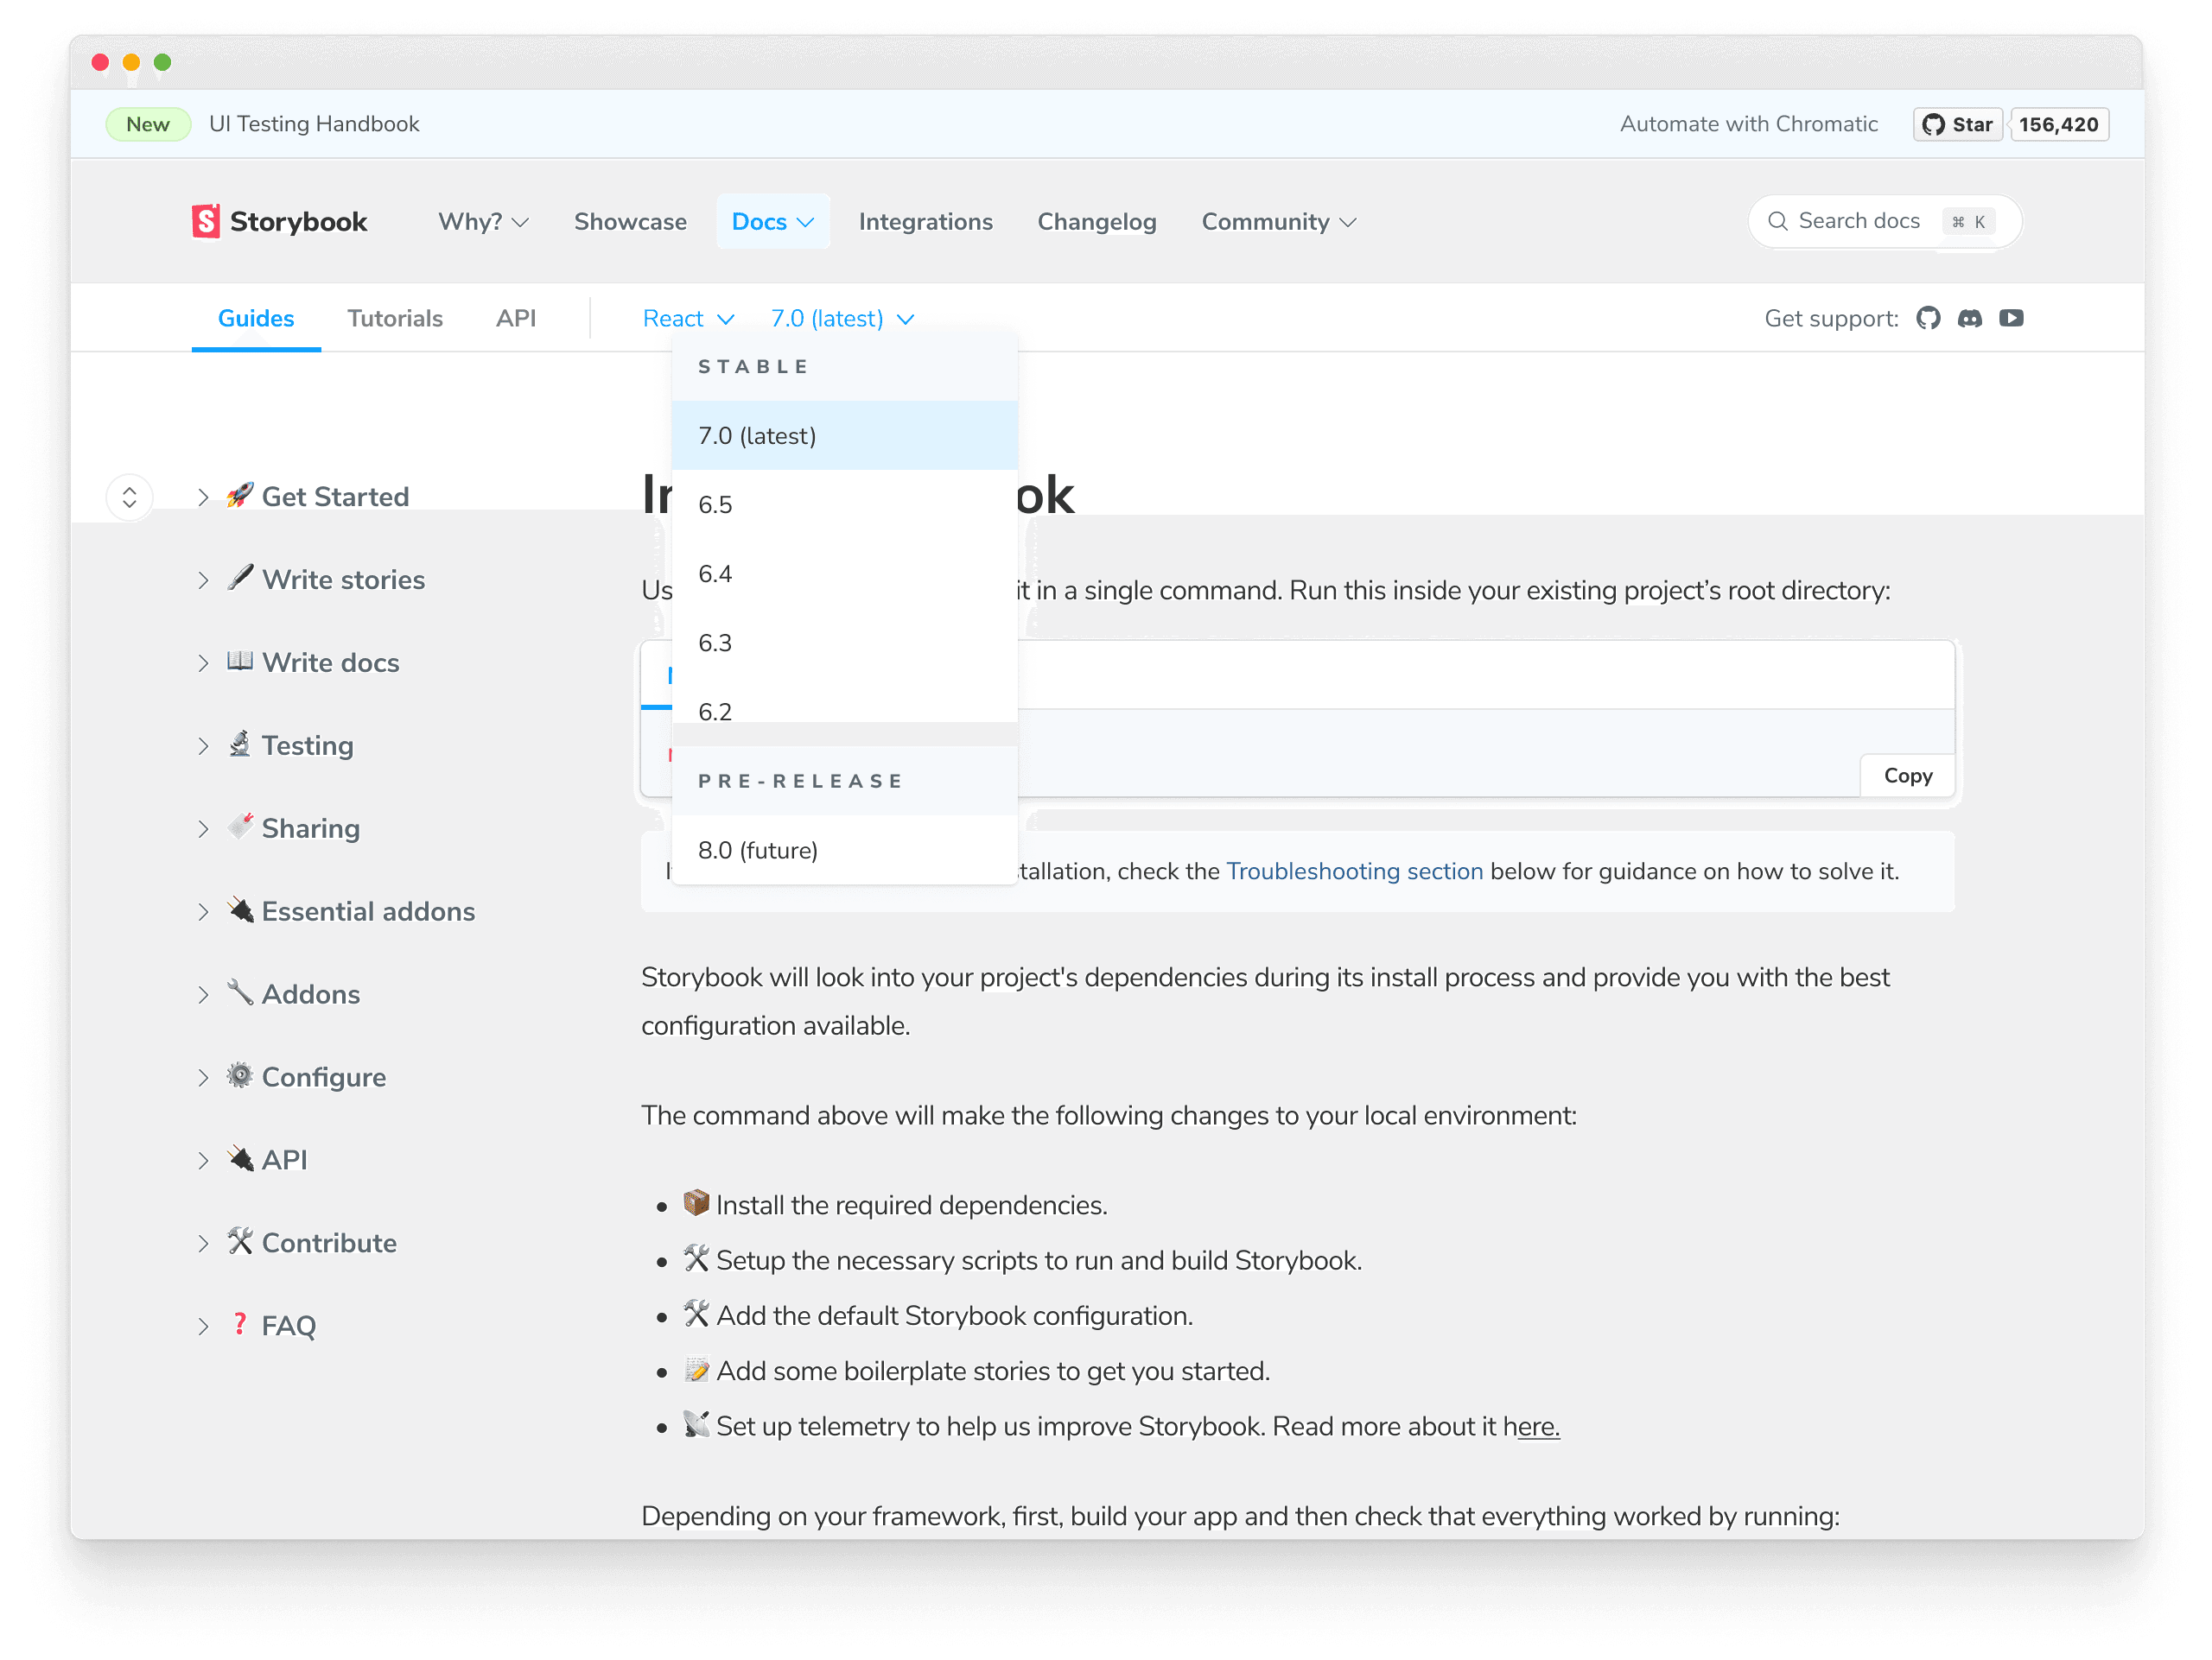Expand the Write docs tree item
The width and height of the screenshot is (2212, 1660).
coord(202,662)
